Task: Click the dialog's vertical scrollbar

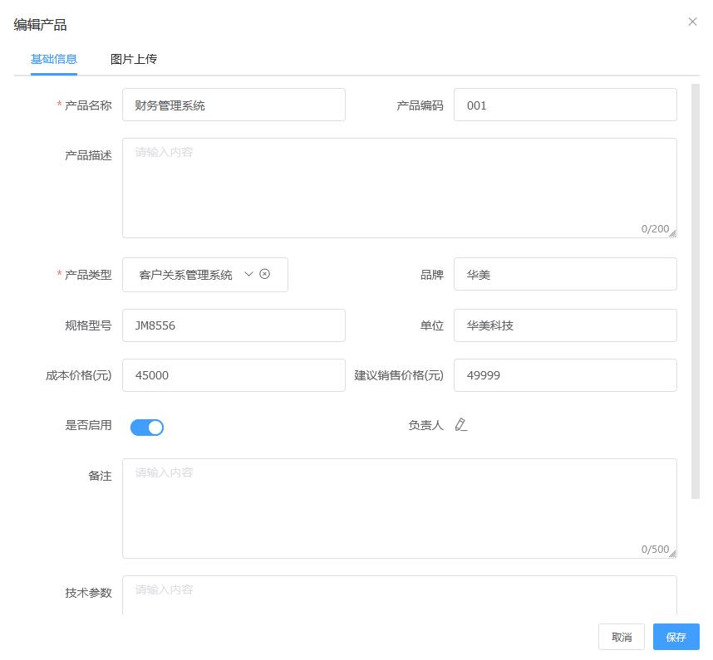Action: tap(695, 291)
